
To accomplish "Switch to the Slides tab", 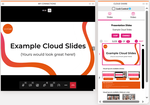I will click(x=110, y=15).
